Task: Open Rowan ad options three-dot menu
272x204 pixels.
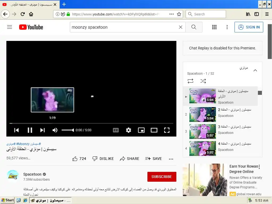Action: point(259,167)
